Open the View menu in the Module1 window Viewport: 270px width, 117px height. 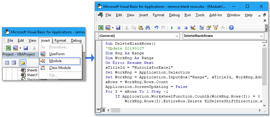(x=130, y=15)
